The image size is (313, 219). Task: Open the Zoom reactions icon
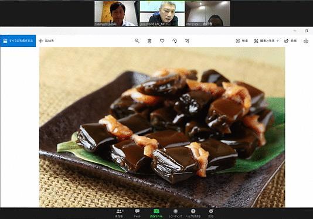coord(211,213)
